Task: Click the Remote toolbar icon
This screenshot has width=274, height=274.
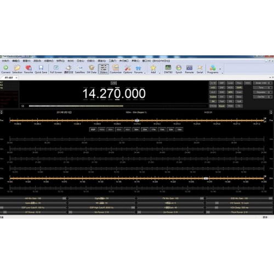Action: pos(189,68)
